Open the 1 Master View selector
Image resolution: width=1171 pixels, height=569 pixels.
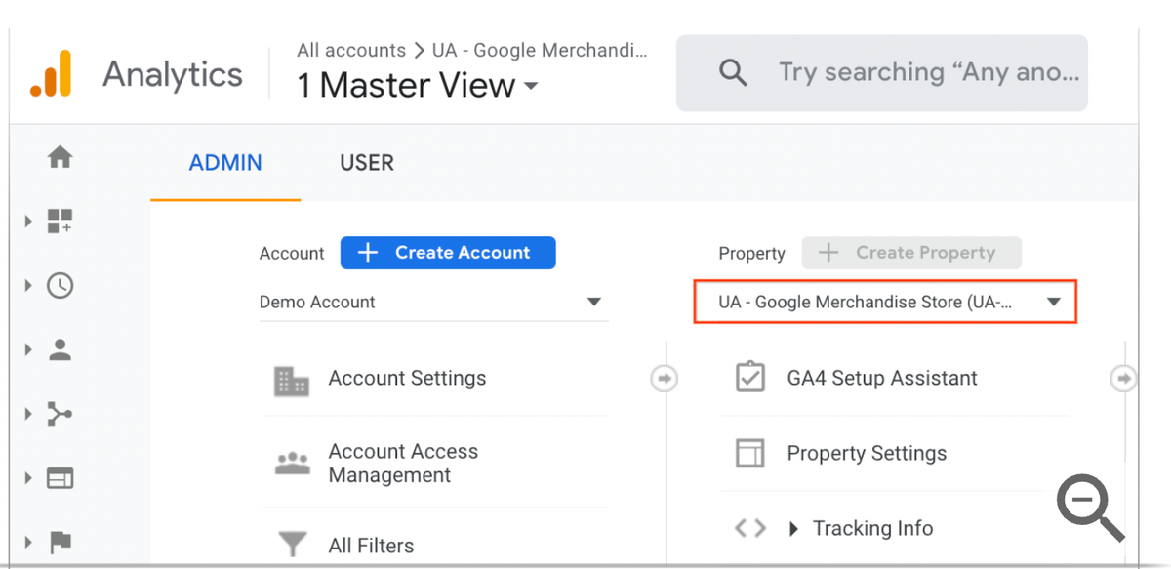click(x=418, y=85)
